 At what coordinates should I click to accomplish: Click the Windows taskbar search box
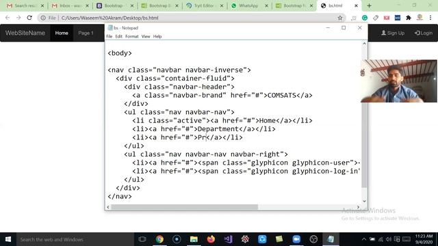tap(75, 239)
